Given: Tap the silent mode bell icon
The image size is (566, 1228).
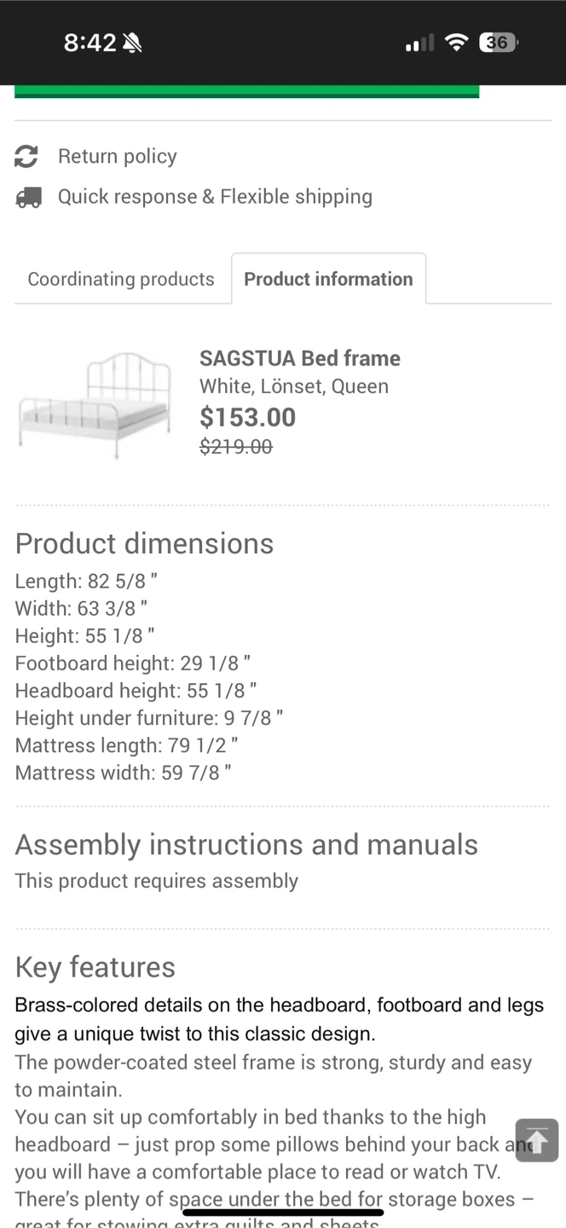Looking at the screenshot, I should click(132, 43).
